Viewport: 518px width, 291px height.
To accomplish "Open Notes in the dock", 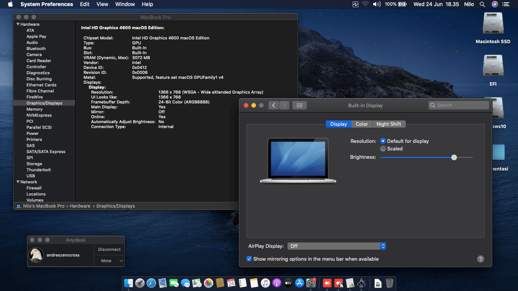I will [x=254, y=283].
